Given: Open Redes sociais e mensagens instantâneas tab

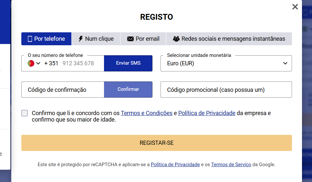Looking at the screenshot, I should [x=229, y=39].
